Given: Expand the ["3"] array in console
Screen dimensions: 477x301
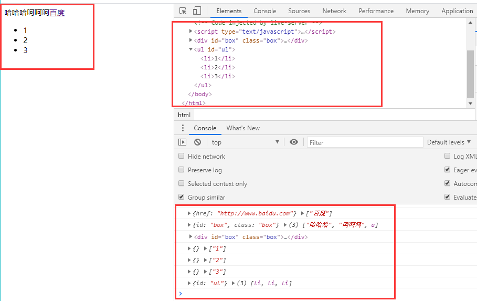Looking at the screenshot, I should (205, 272).
